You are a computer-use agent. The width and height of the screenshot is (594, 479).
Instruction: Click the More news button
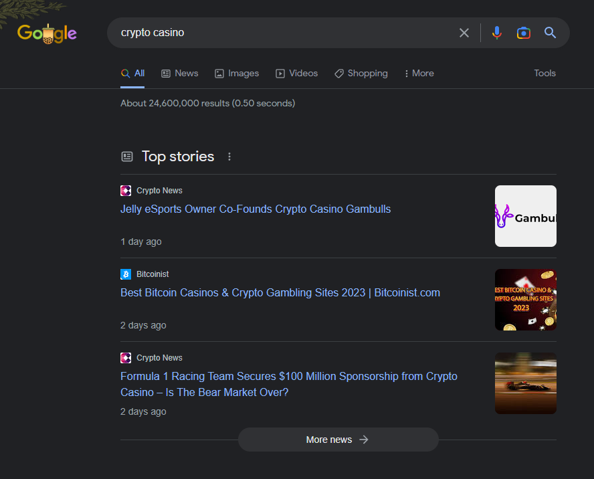tap(338, 440)
